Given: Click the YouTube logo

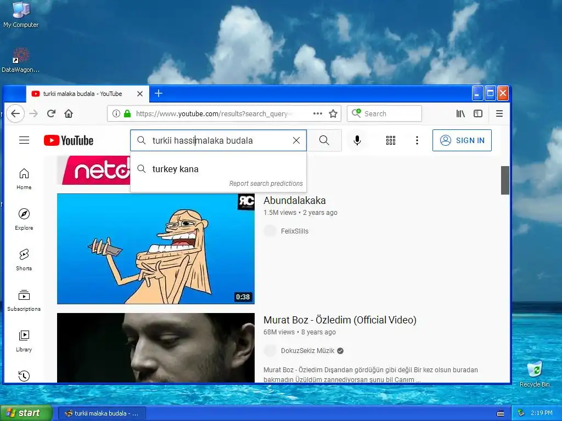Looking at the screenshot, I should click(x=69, y=140).
